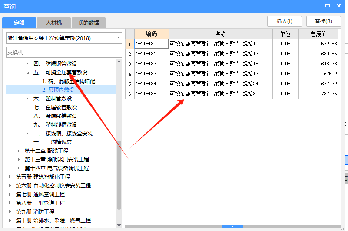
Task: Expand the 十、接线箱、接线盒安装 node
Action: tap(27, 134)
